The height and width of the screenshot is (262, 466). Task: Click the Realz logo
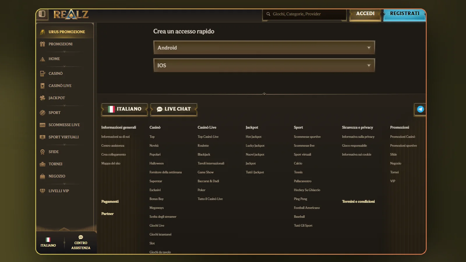71,14
